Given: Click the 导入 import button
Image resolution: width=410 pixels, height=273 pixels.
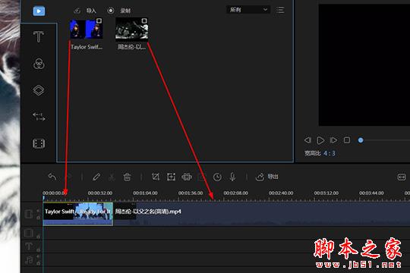Looking at the screenshot, I should (85, 11).
